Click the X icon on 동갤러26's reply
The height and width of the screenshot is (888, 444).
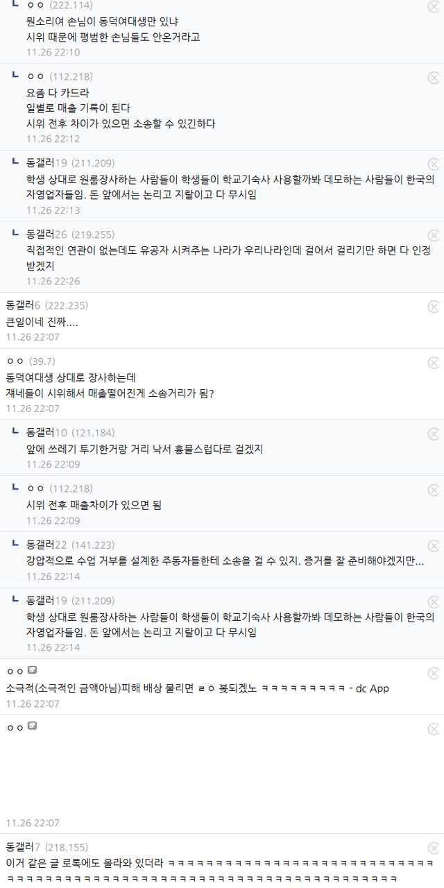point(434,235)
